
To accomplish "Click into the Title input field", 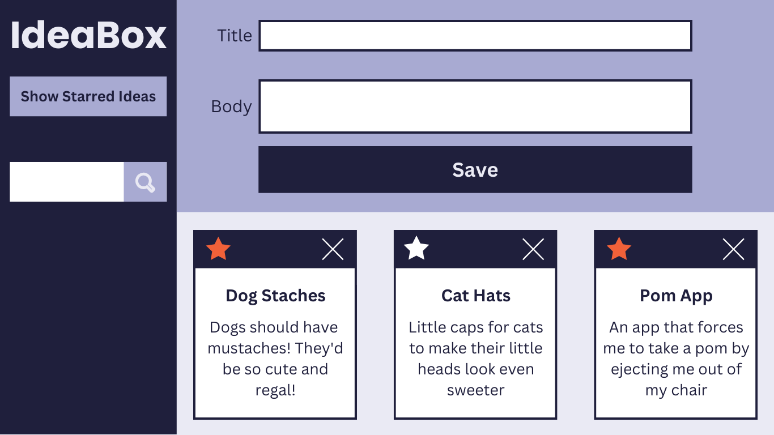I will point(475,36).
